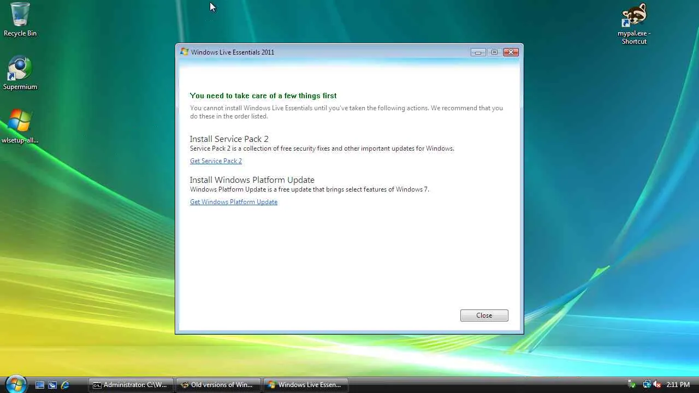Screen dimensions: 699x393
Task: Open the Recycle Bin desktop icon
Action: (20, 20)
